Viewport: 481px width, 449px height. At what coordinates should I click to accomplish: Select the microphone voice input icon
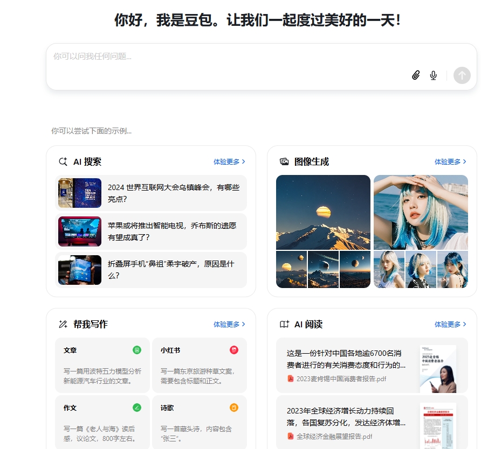(433, 75)
